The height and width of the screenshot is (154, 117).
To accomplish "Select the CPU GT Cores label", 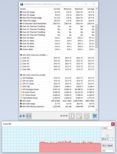I will pos(28,84).
